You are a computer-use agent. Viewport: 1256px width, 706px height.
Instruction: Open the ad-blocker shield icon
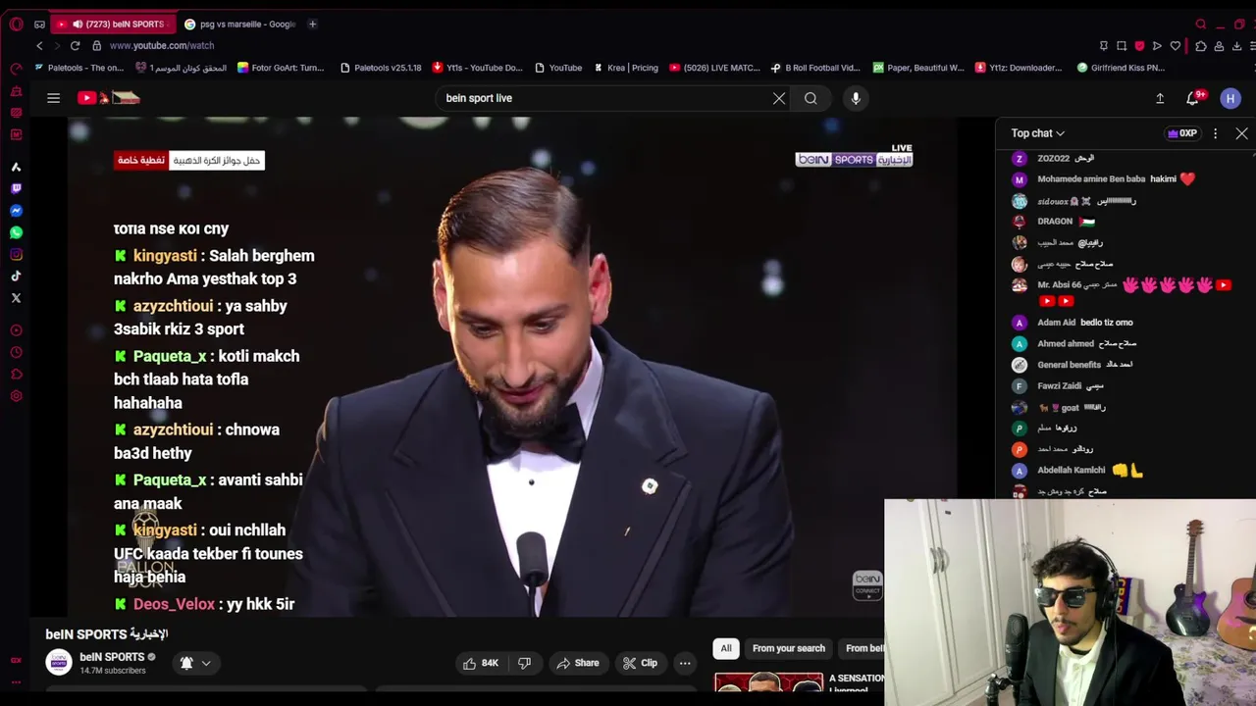point(1139,45)
